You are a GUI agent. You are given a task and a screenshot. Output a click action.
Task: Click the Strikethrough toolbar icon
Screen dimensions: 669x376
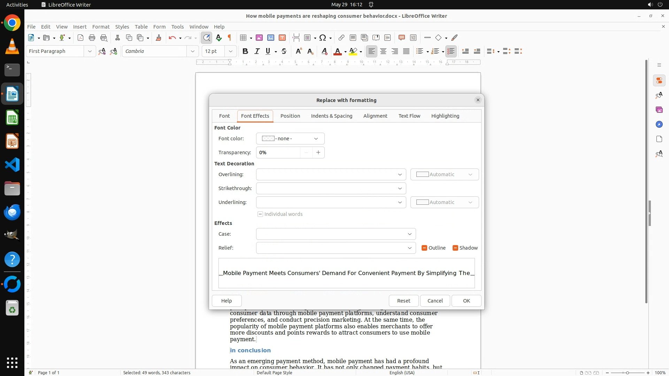284,52
